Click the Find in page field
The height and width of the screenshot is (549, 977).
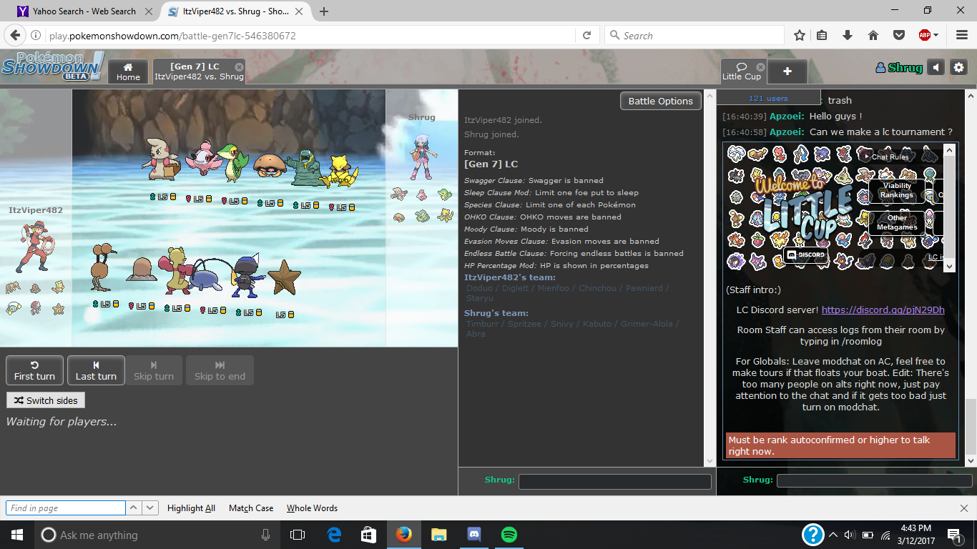tap(66, 508)
